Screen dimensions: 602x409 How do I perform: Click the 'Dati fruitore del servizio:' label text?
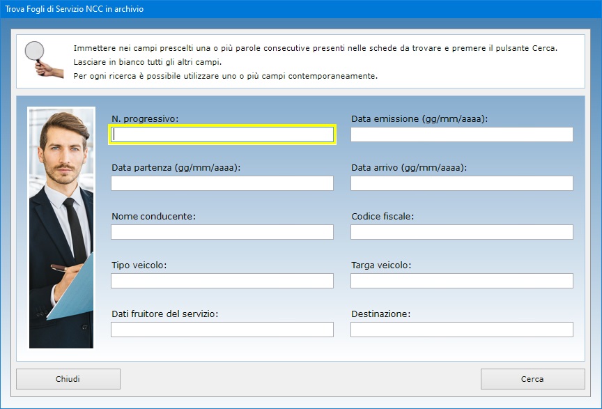tap(165, 314)
